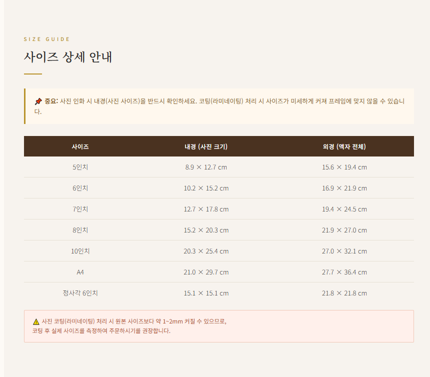This screenshot has width=430, height=377.
Task: Select the '5인치' row label
Action: click(x=80, y=167)
